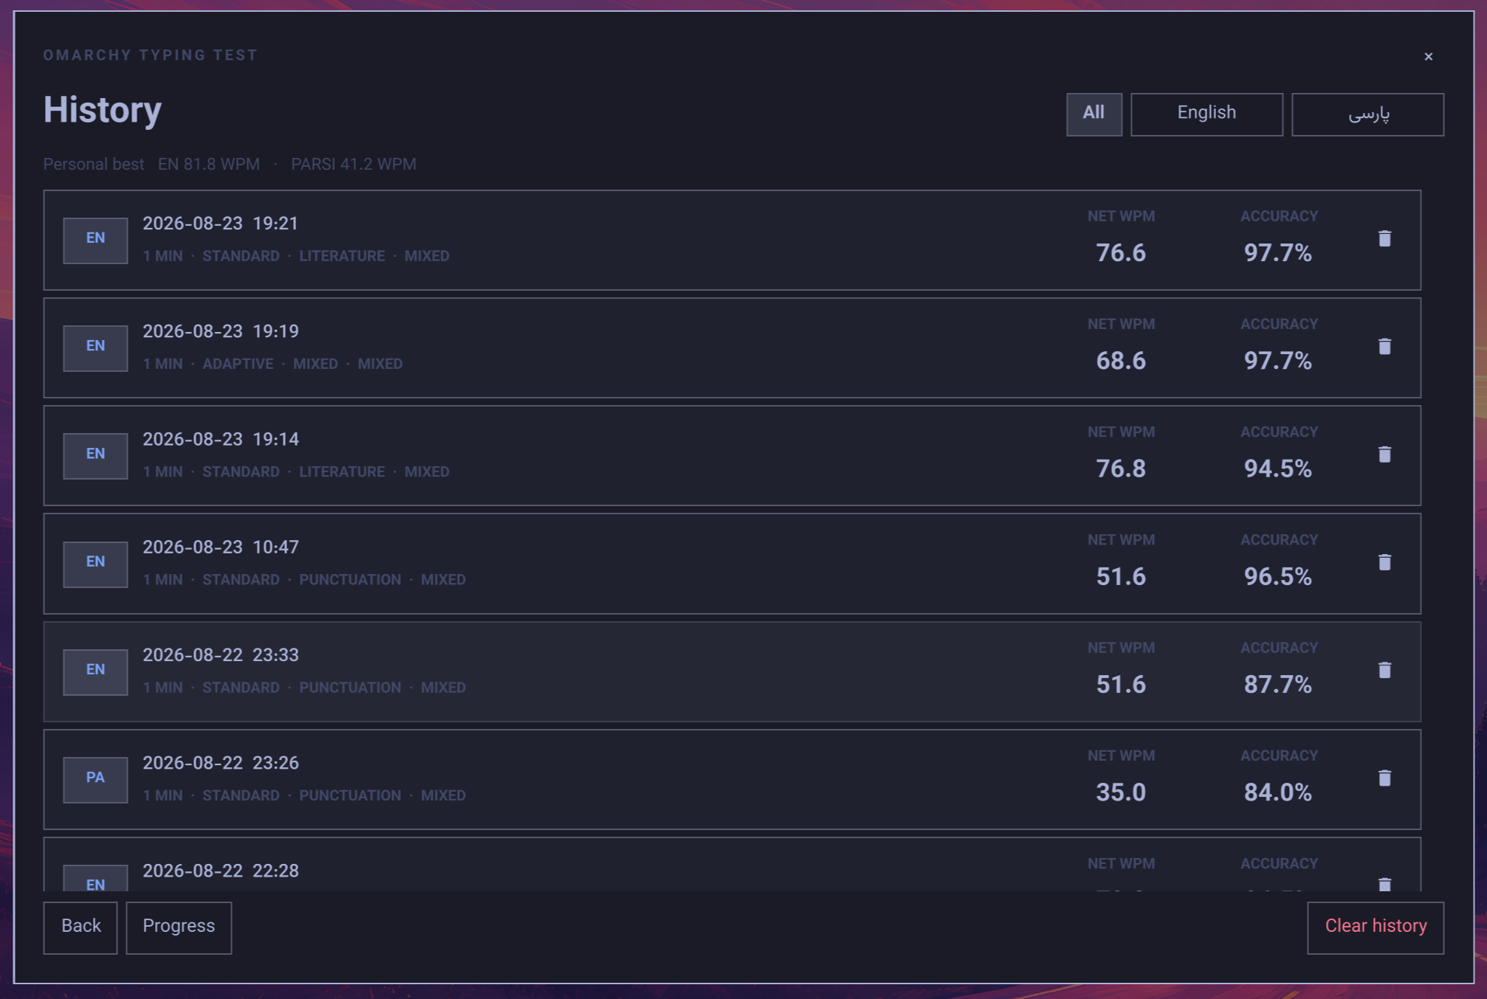Click the 94.5% accuracy value
1487x999 pixels.
[x=1277, y=469]
